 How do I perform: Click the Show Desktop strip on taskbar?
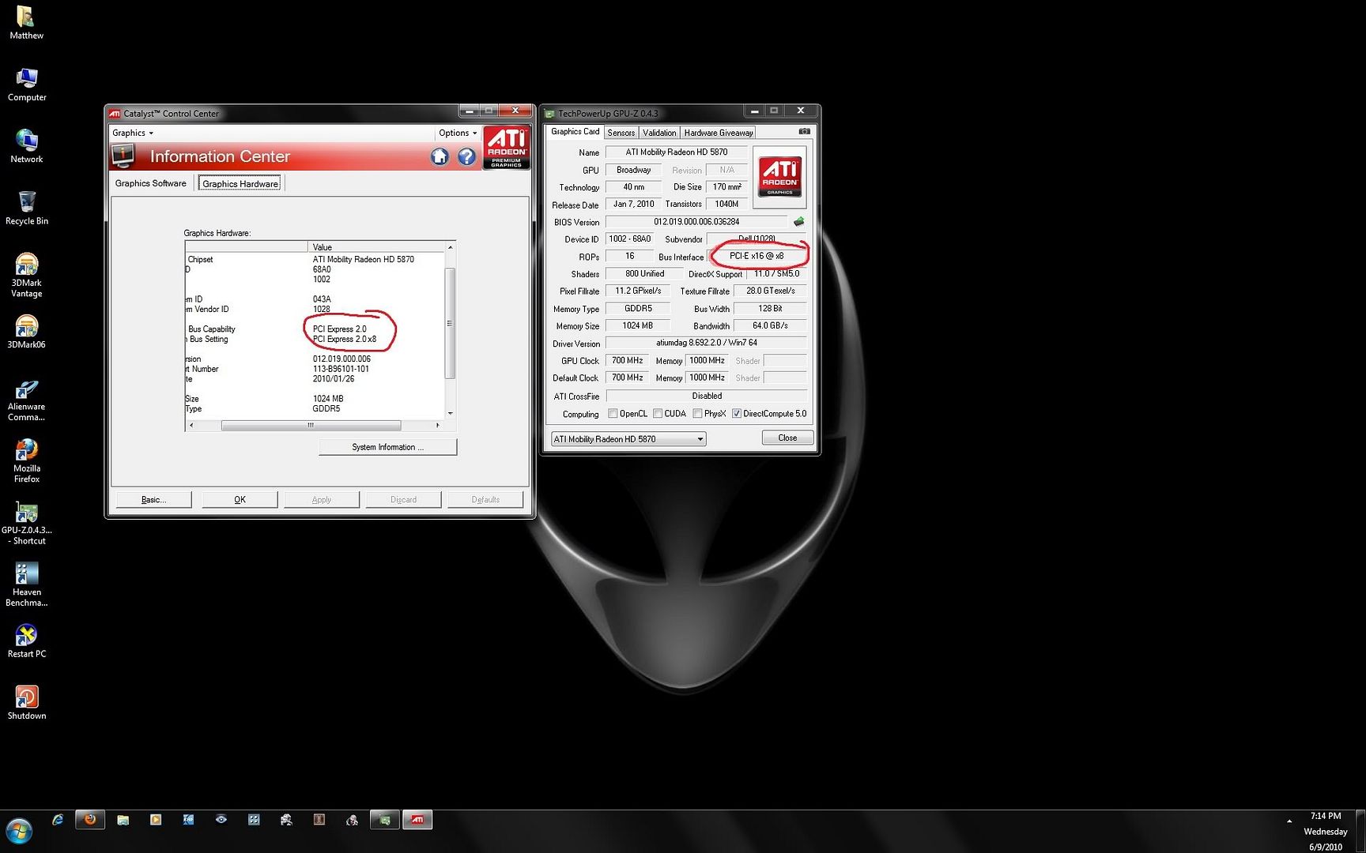coord(1360,831)
